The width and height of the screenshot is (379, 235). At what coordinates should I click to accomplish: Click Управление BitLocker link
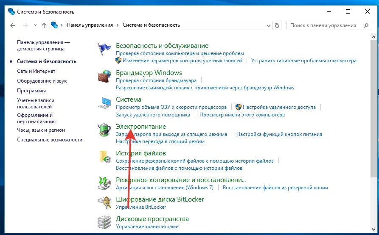(x=141, y=207)
